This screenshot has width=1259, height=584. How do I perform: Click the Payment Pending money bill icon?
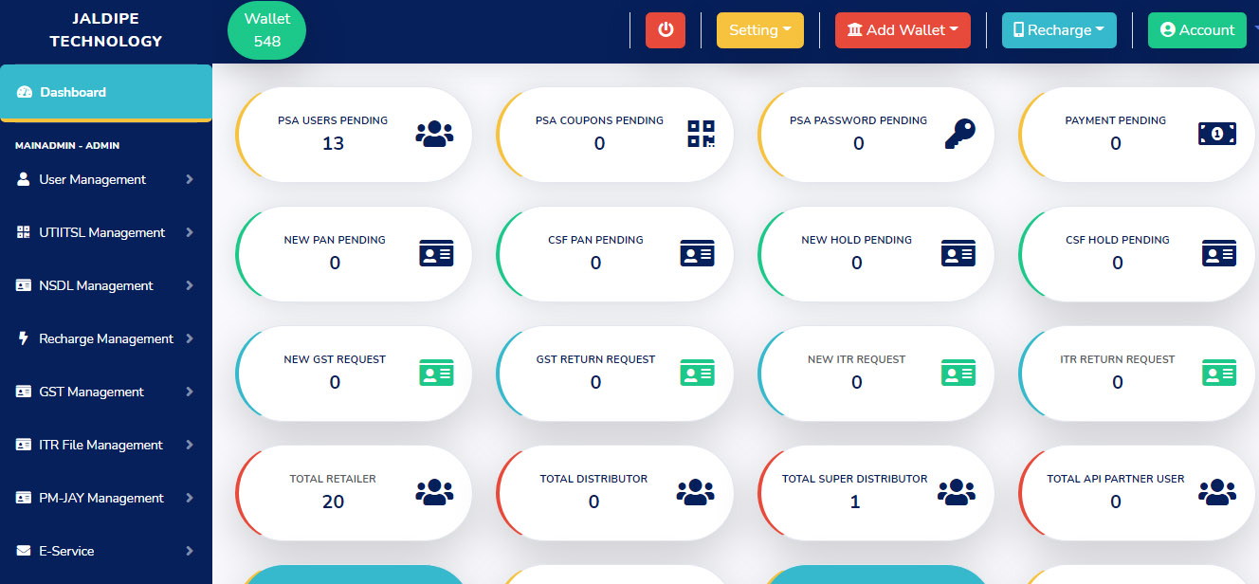(1217, 134)
